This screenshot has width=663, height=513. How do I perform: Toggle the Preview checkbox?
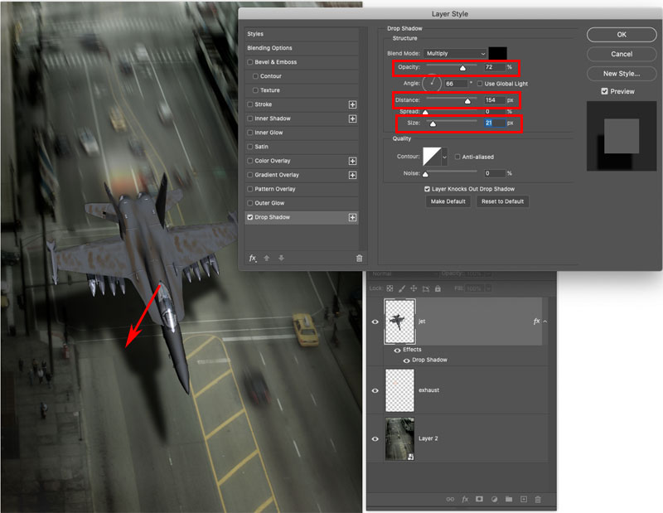point(605,91)
